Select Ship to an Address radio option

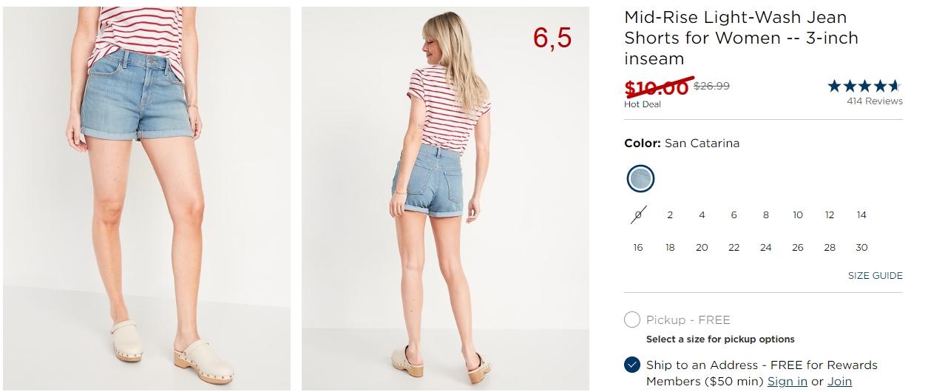631,365
